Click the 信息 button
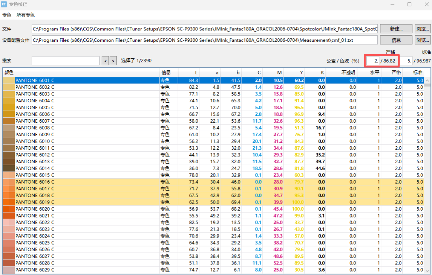432x275 pixels. 396,40
